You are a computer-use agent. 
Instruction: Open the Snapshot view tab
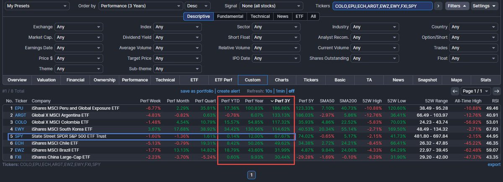428,80
